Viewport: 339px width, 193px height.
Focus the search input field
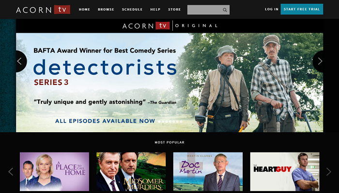[x=205, y=10]
